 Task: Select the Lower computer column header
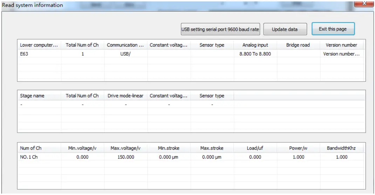tap(39, 45)
